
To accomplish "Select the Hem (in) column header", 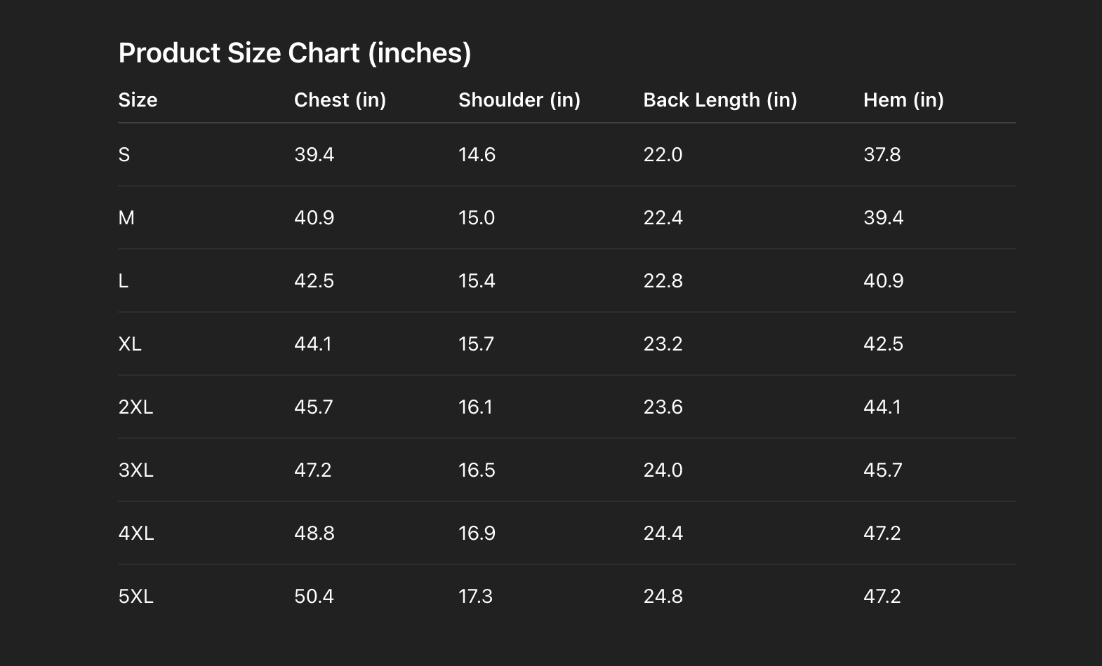I will pos(903,100).
